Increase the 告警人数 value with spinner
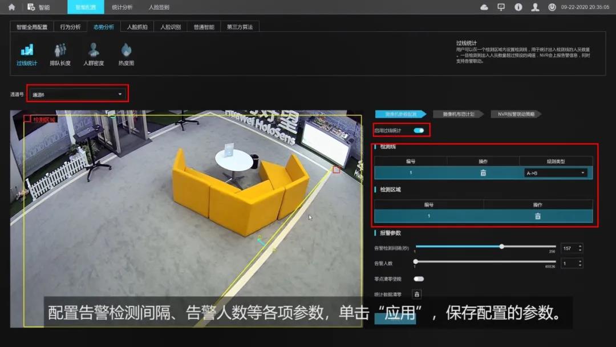This screenshot has width=616, height=347. pos(580,261)
